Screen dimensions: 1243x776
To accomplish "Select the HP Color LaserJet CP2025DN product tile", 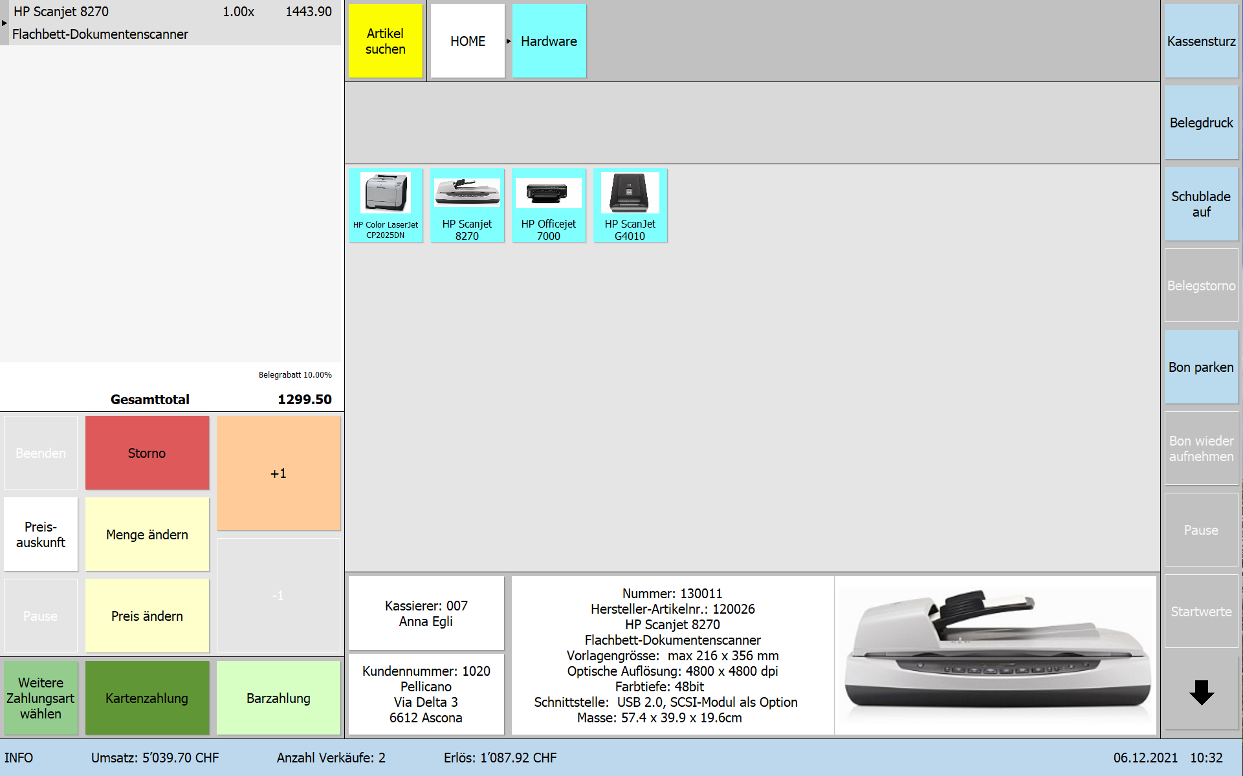I will pyautogui.click(x=386, y=205).
